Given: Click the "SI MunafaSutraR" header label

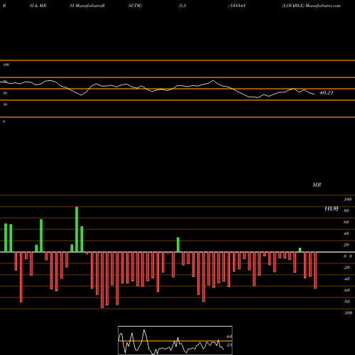Looking at the screenshot, I should coord(87,6).
